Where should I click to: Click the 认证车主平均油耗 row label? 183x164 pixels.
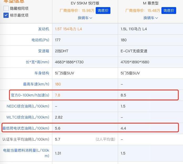[x=26, y=139]
